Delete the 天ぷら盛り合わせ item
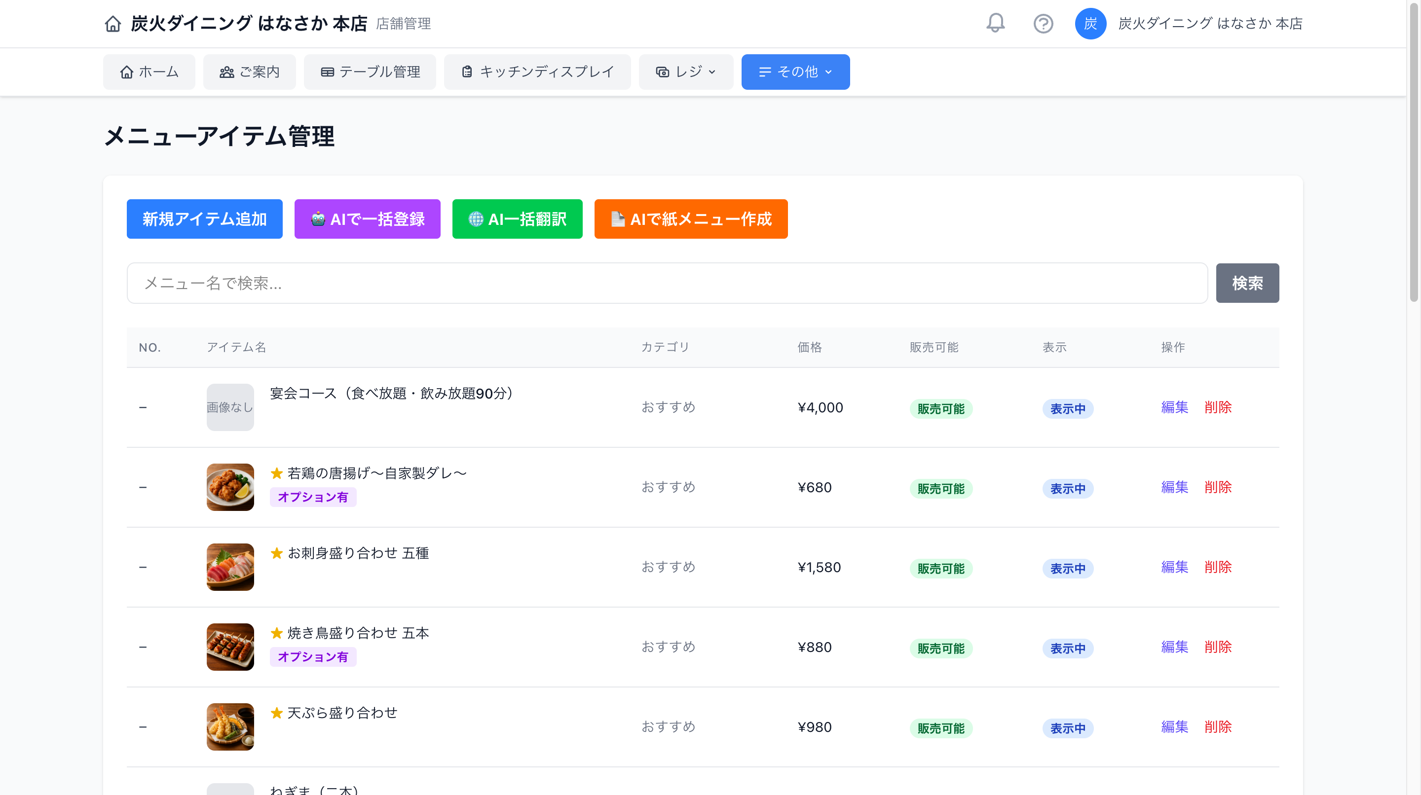1421x795 pixels. pos(1218,726)
